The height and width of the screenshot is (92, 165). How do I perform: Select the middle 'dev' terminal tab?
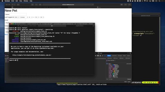52,26
